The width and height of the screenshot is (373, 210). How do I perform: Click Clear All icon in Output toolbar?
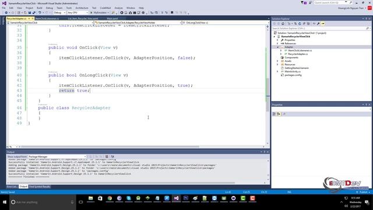click(107, 157)
